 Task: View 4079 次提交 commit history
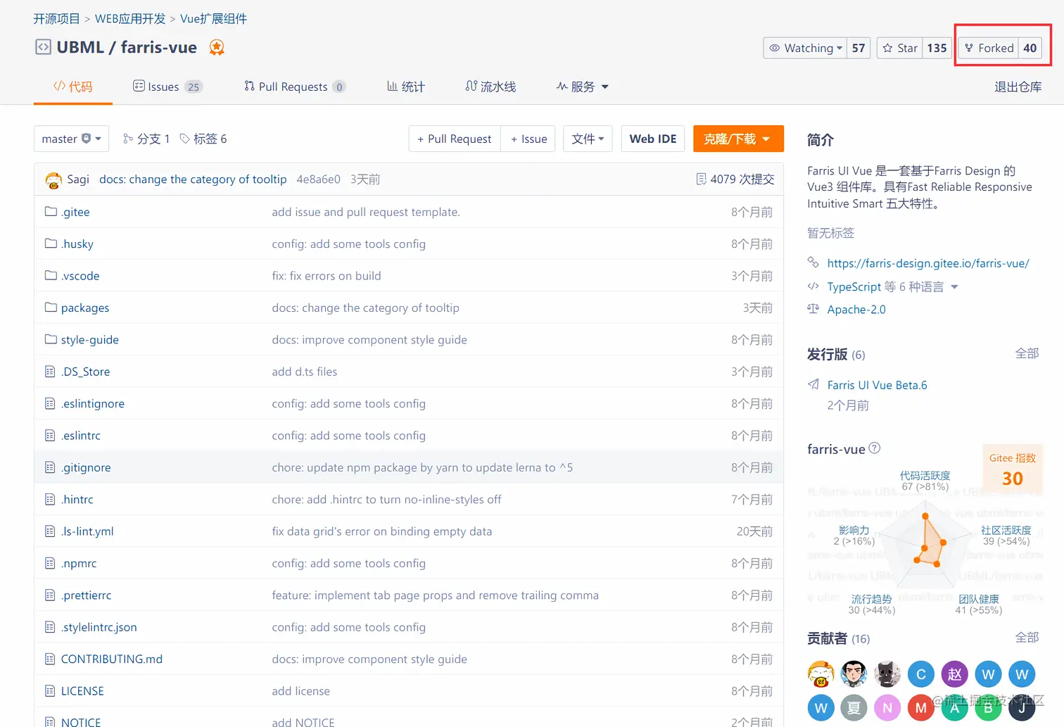tap(735, 179)
